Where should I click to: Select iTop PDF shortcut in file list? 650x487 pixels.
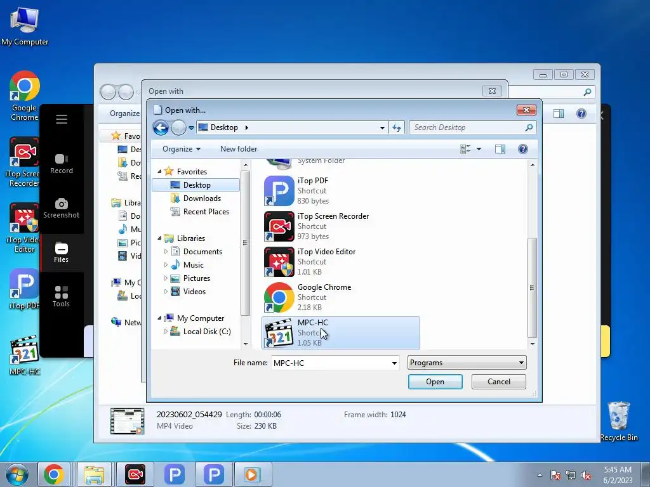tap(340, 190)
